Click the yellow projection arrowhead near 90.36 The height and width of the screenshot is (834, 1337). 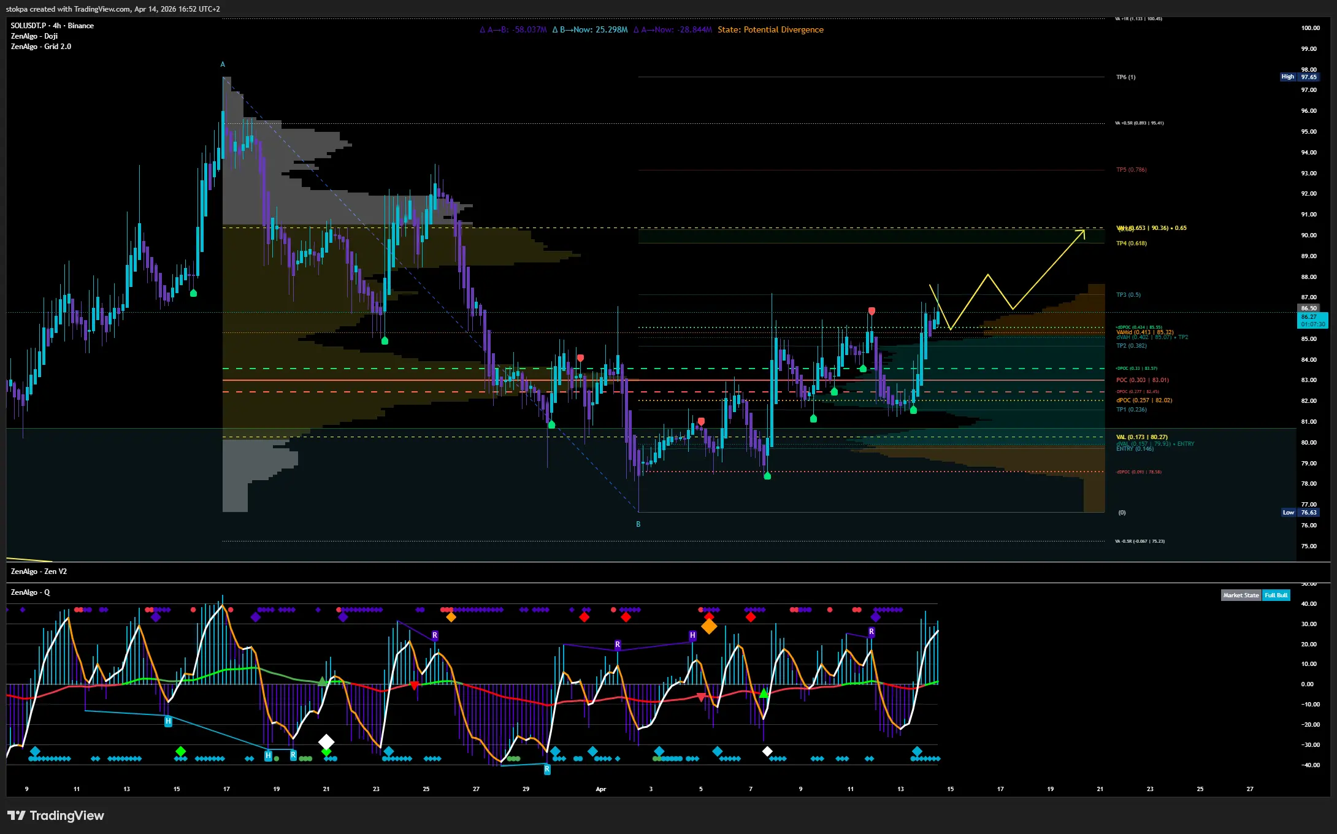pos(1082,232)
